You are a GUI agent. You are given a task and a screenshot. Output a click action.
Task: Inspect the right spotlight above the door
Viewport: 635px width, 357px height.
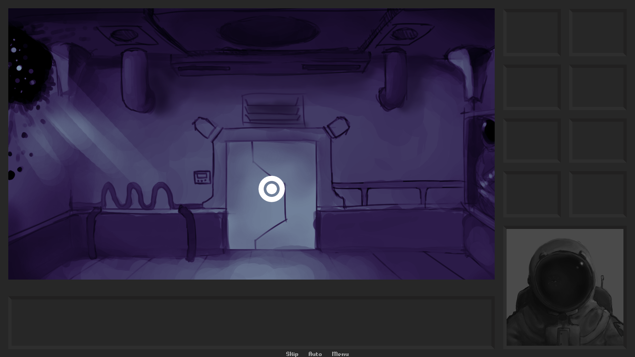(x=338, y=127)
